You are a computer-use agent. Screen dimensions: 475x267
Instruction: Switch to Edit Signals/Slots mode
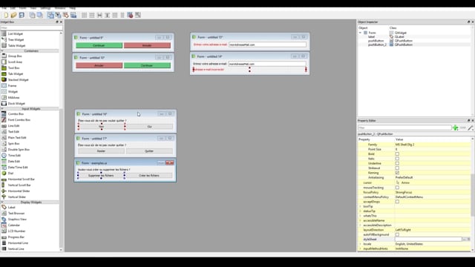[x=58, y=15]
